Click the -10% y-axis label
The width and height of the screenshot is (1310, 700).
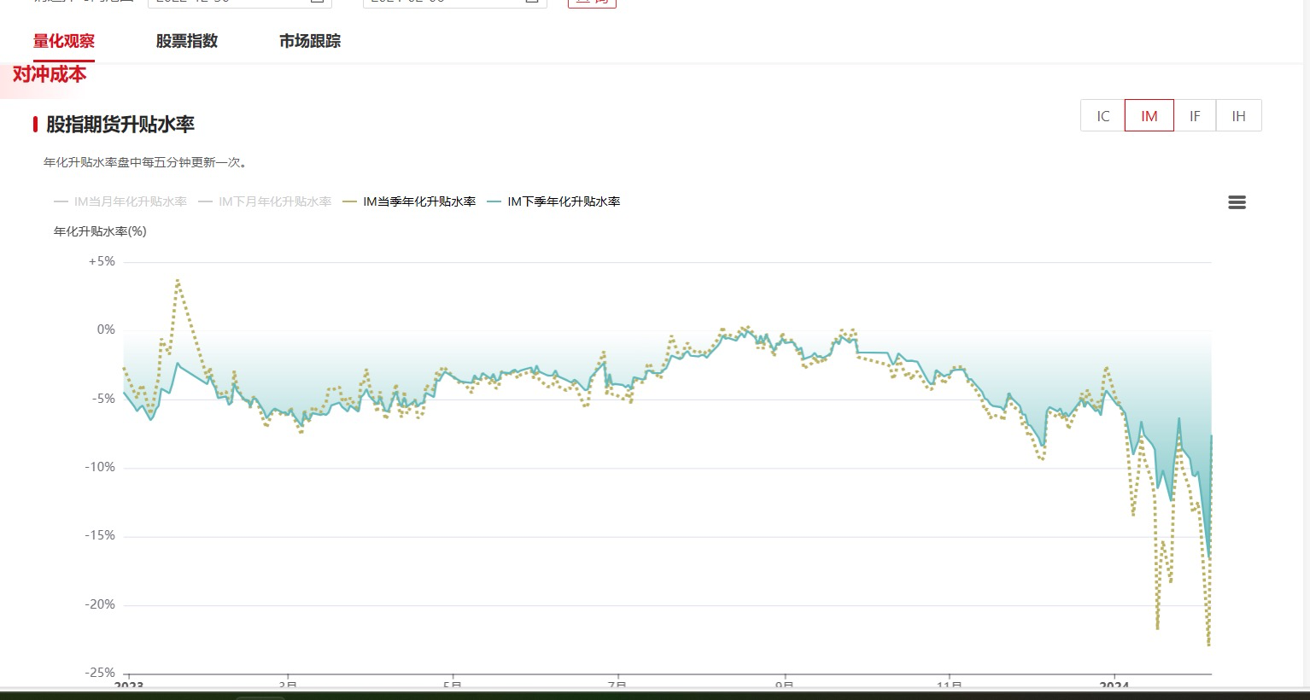coord(99,467)
